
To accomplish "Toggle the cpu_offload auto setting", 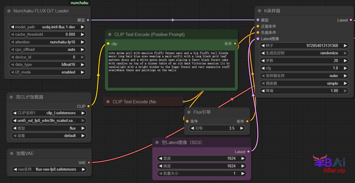I will pyautogui.click(x=48, y=50).
